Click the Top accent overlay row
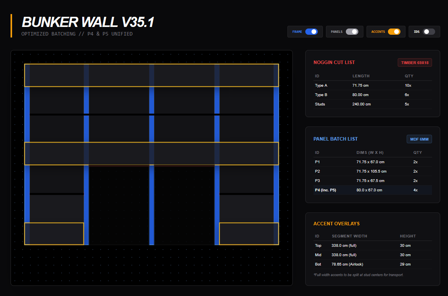This screenshot has height=296, width=448. (372, 246)
